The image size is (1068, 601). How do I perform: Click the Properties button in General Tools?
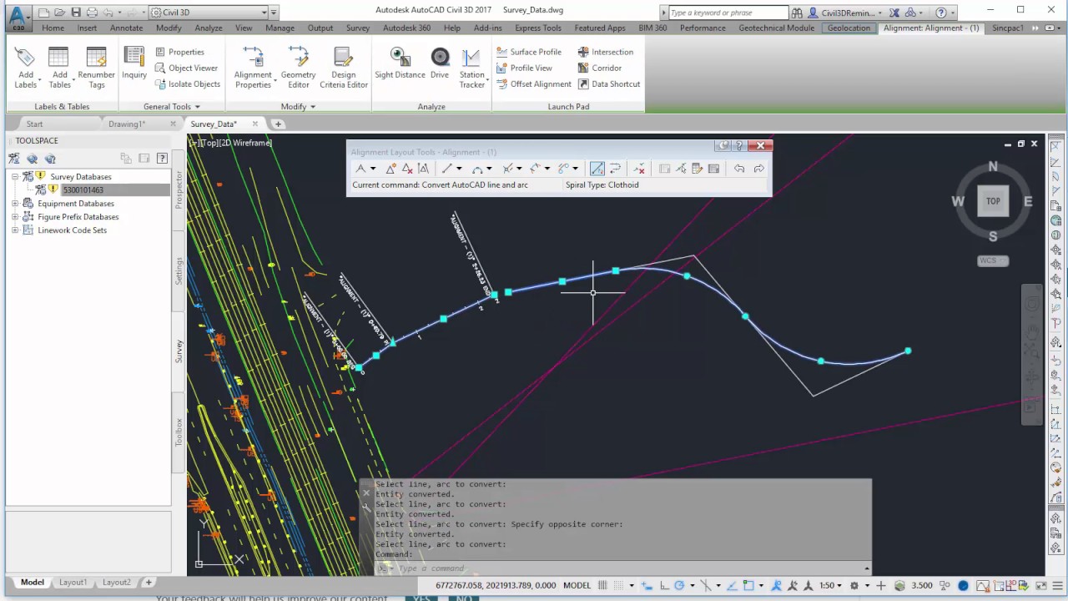pos(179,52)
